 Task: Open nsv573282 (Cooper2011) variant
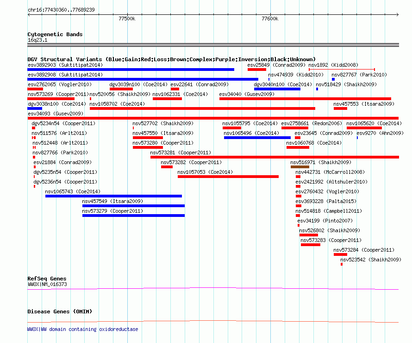coord(191,162)
